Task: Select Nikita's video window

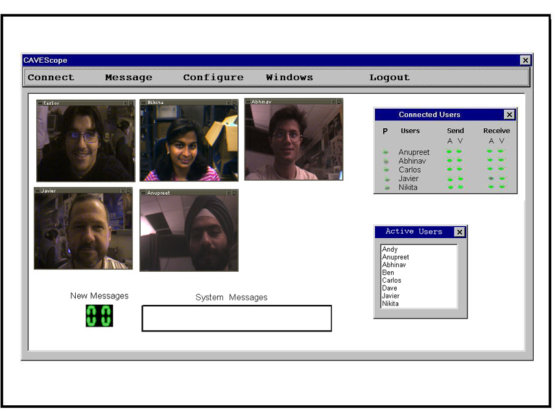Action: (x=189, y=140)
